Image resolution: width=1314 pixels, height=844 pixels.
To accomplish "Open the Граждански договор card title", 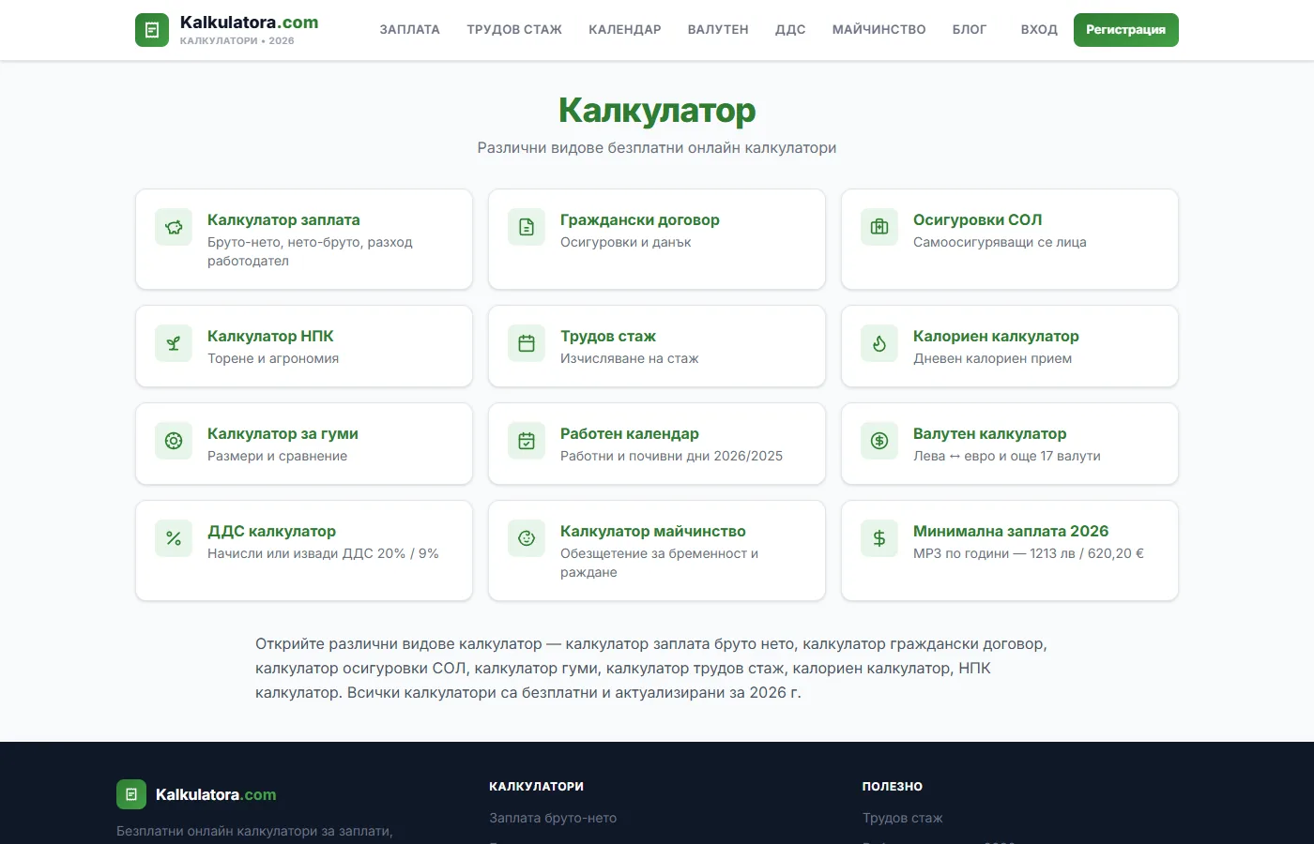I will (x=640, y=219).
